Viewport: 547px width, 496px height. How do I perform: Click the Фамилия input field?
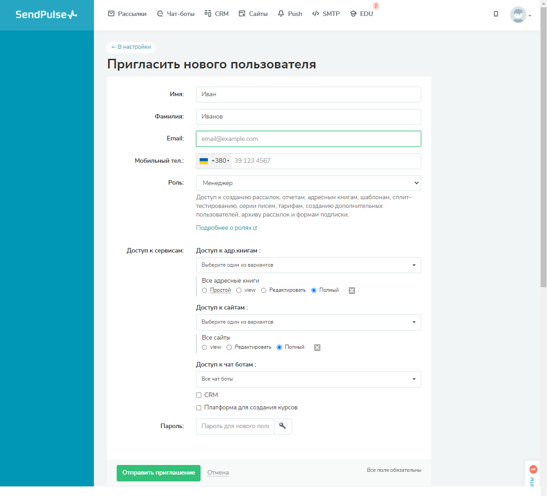pyautogui.click(x=309, y=117)
